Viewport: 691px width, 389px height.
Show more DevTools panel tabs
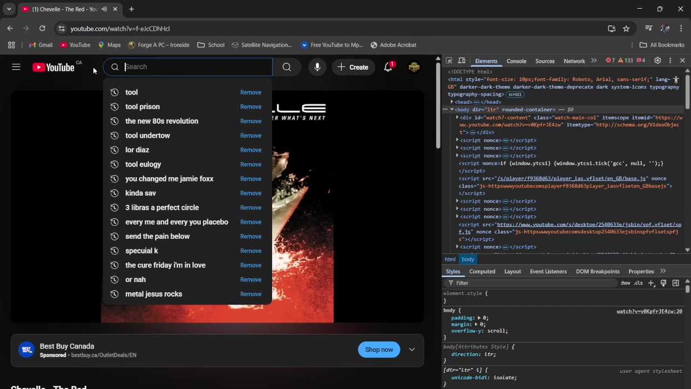point(594,61)
